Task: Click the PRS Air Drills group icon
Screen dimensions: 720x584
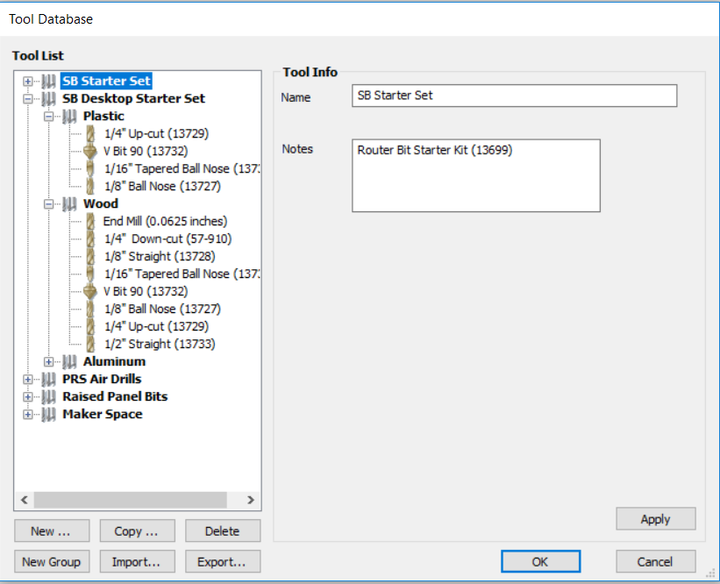Action: point(49,379)
